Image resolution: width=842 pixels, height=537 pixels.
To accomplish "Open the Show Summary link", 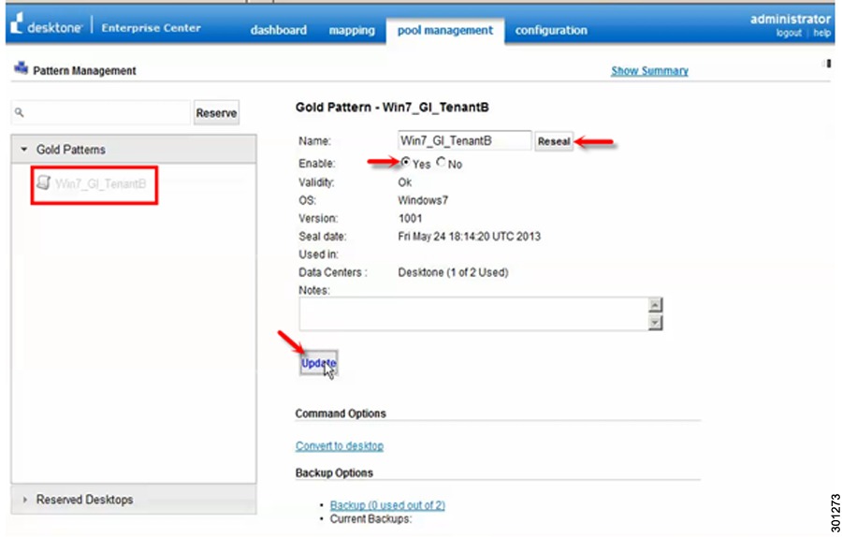I will pyautogui.click(x=650, y=71).
